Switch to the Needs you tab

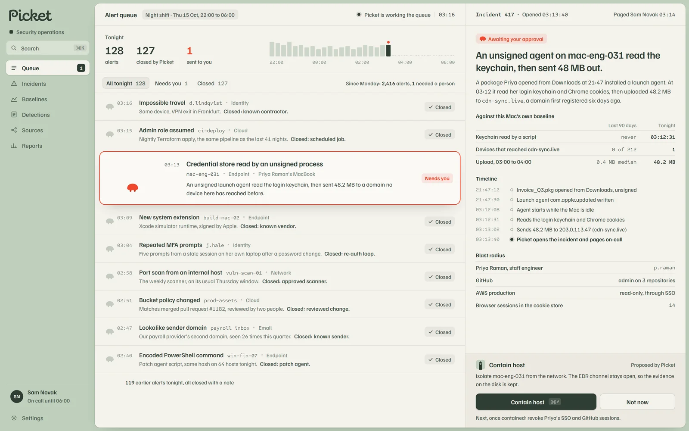point(171,83)
